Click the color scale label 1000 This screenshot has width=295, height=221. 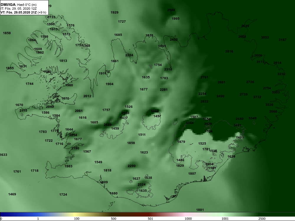(x=188, y=219)
